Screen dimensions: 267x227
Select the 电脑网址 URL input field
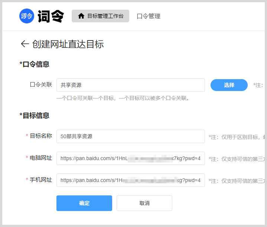tap(130, 158)
